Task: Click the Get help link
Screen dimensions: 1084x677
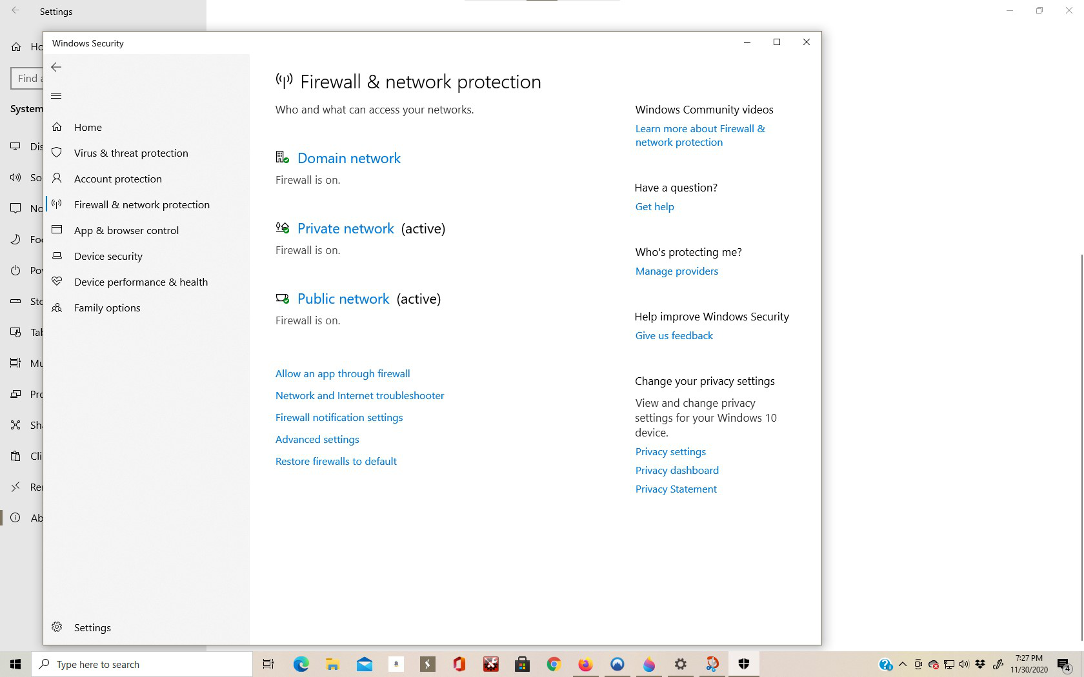Action: [x=655, y=206]
